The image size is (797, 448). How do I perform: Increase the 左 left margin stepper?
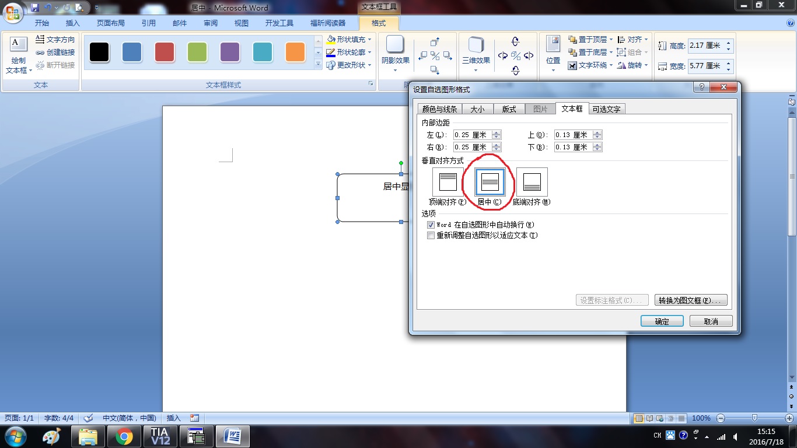[497, 132]
